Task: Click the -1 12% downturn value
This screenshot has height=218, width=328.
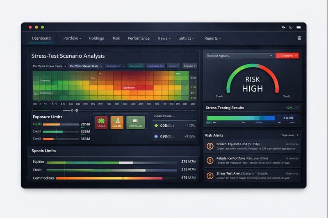Action: 189,126
